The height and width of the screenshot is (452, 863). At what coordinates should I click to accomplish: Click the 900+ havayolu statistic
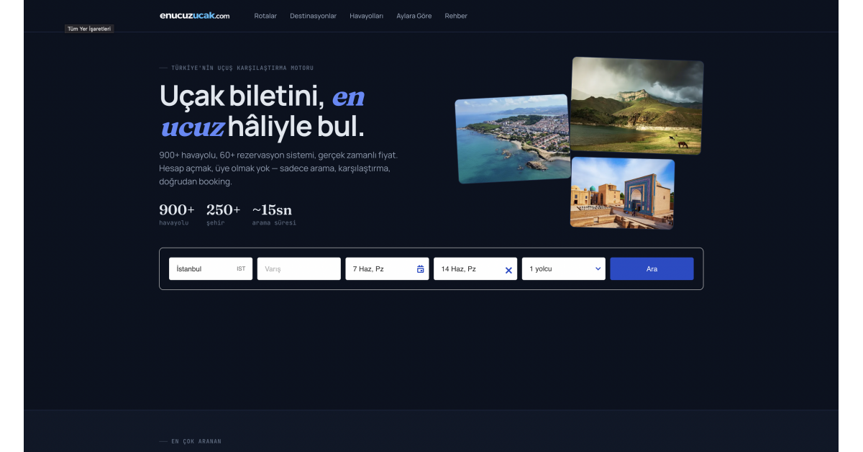pyautogui.click(x=177, y=214)
